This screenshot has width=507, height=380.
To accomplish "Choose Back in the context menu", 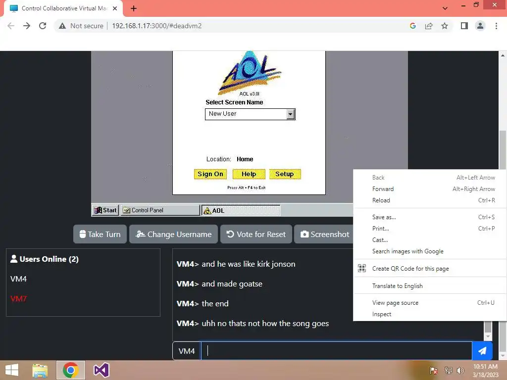I will (x=430, y=178).
